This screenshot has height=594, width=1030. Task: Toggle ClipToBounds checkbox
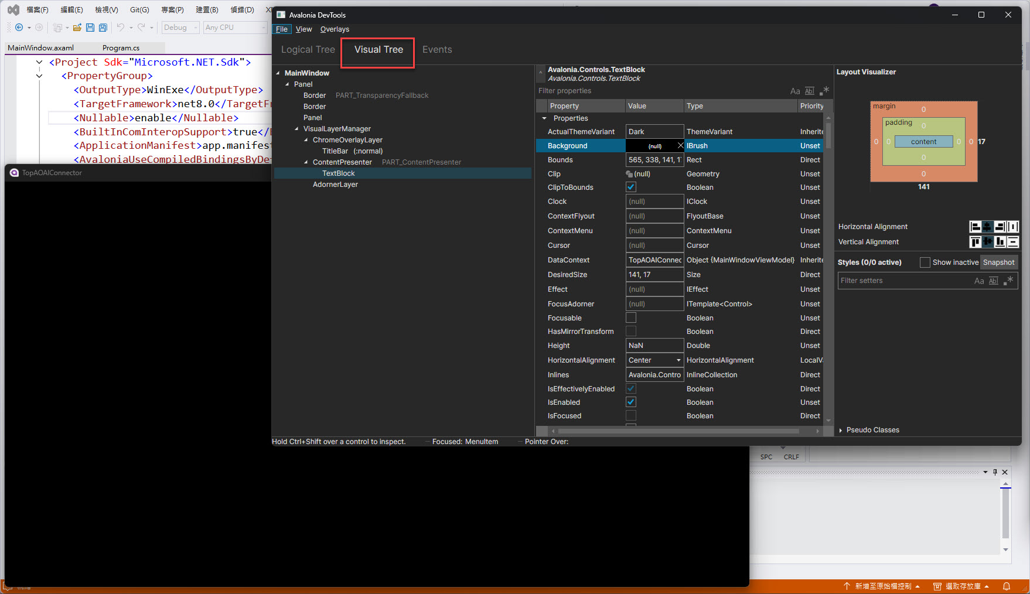coord(631,187)
